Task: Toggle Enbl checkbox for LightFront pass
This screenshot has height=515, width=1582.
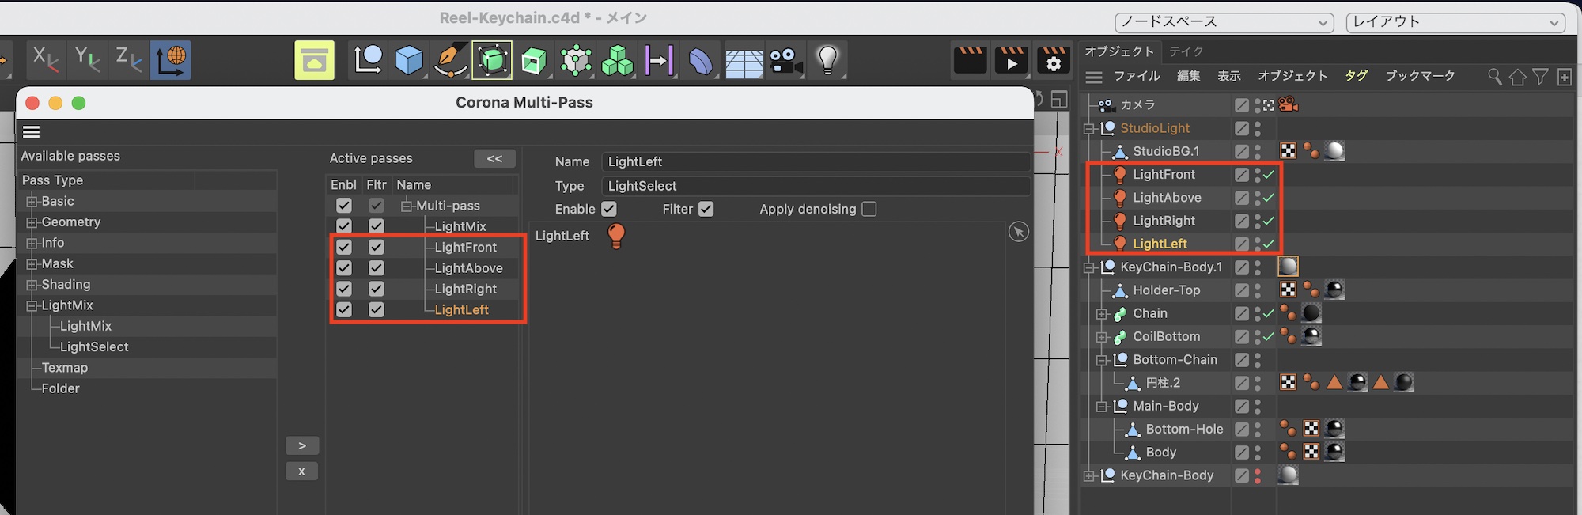Action: (x=344, y=247)
